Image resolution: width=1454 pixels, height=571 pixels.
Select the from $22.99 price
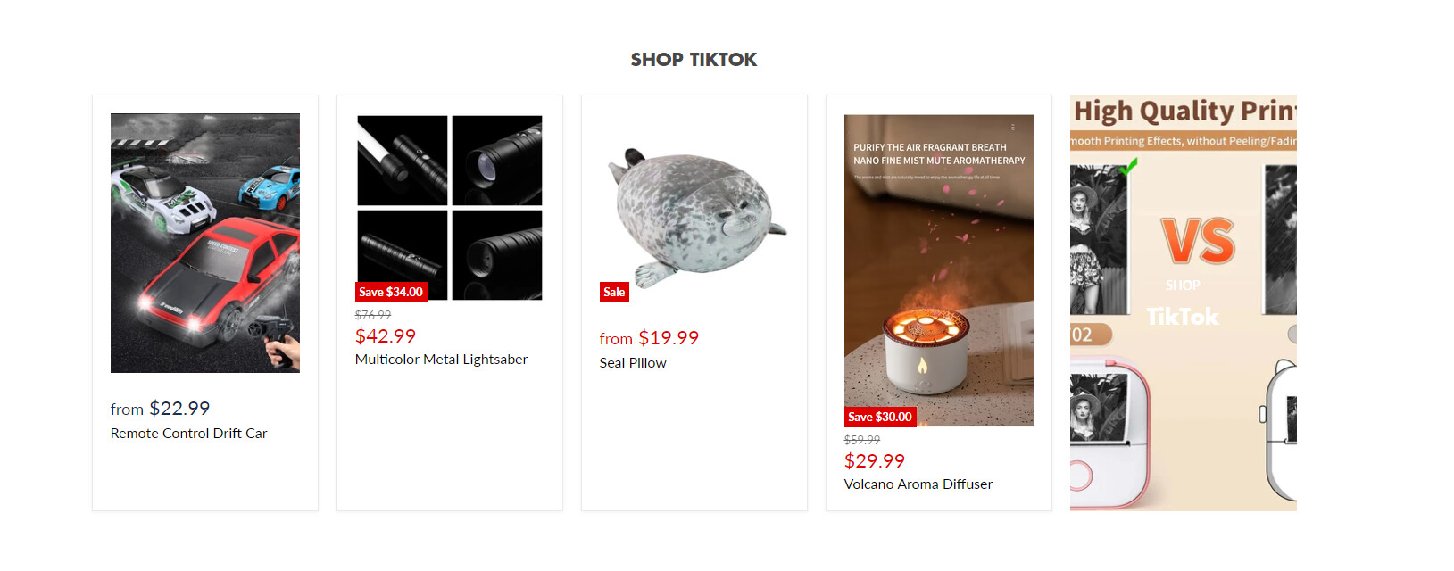coord(161,409)
